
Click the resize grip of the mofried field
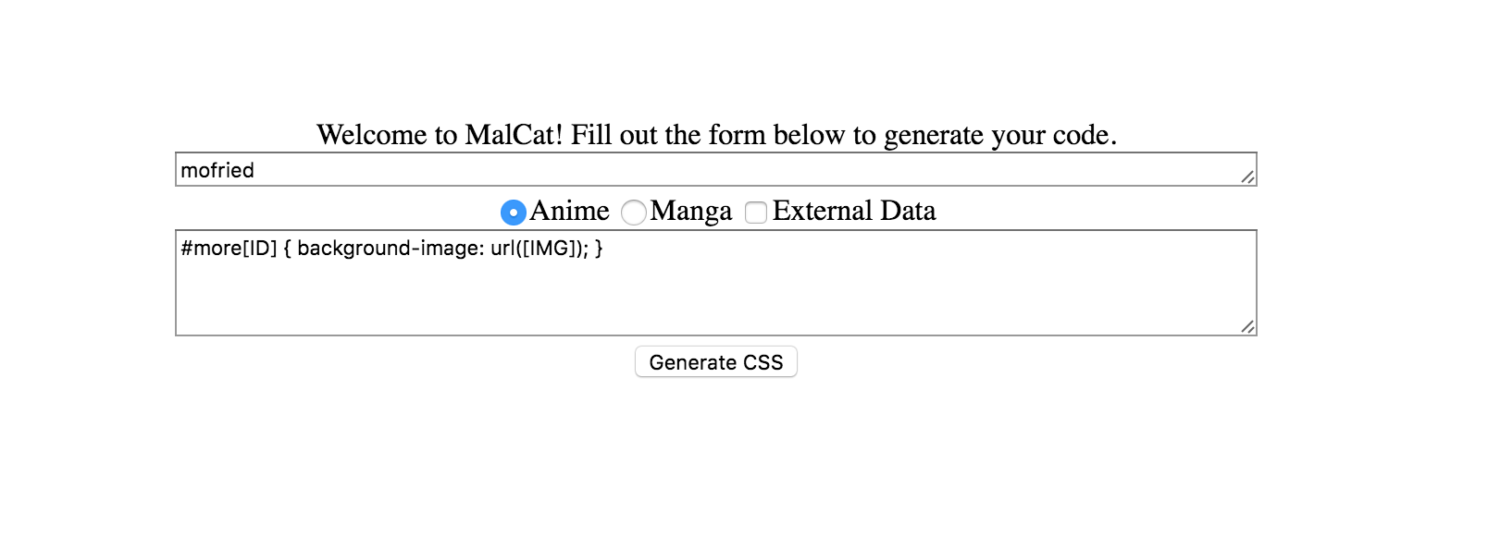click(1247, 177)
